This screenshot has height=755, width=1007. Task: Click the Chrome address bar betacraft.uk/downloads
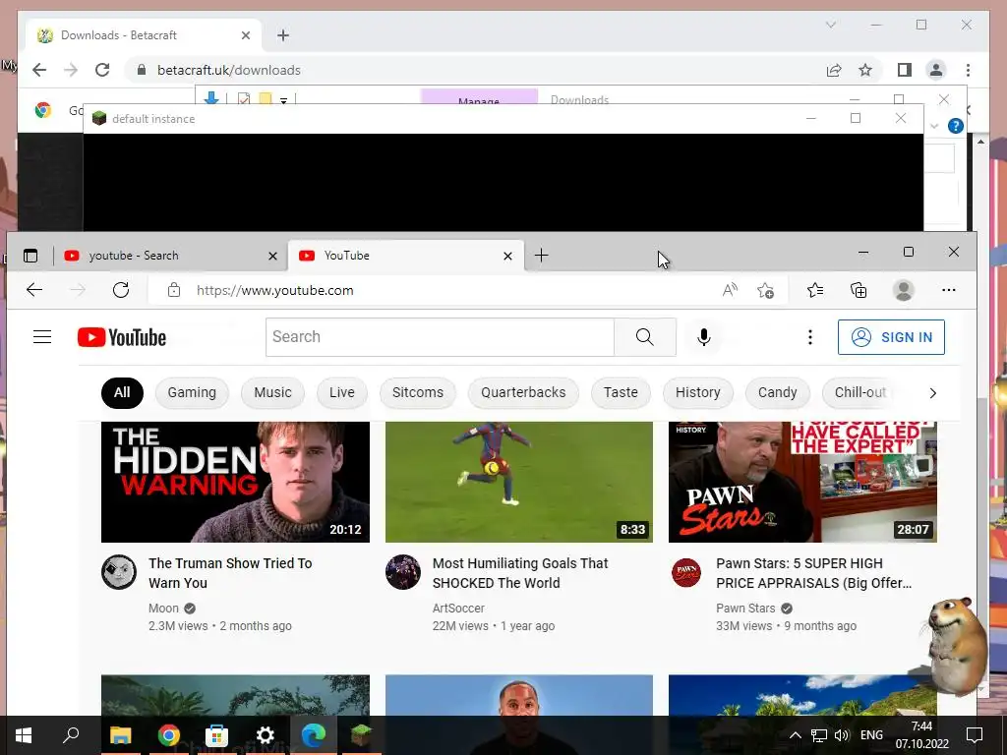pyautogui.click(x=228, y=70)
